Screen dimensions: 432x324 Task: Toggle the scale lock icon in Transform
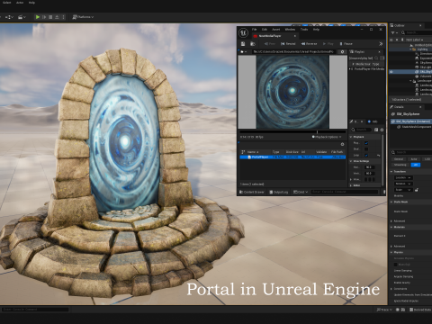[417, 190]
